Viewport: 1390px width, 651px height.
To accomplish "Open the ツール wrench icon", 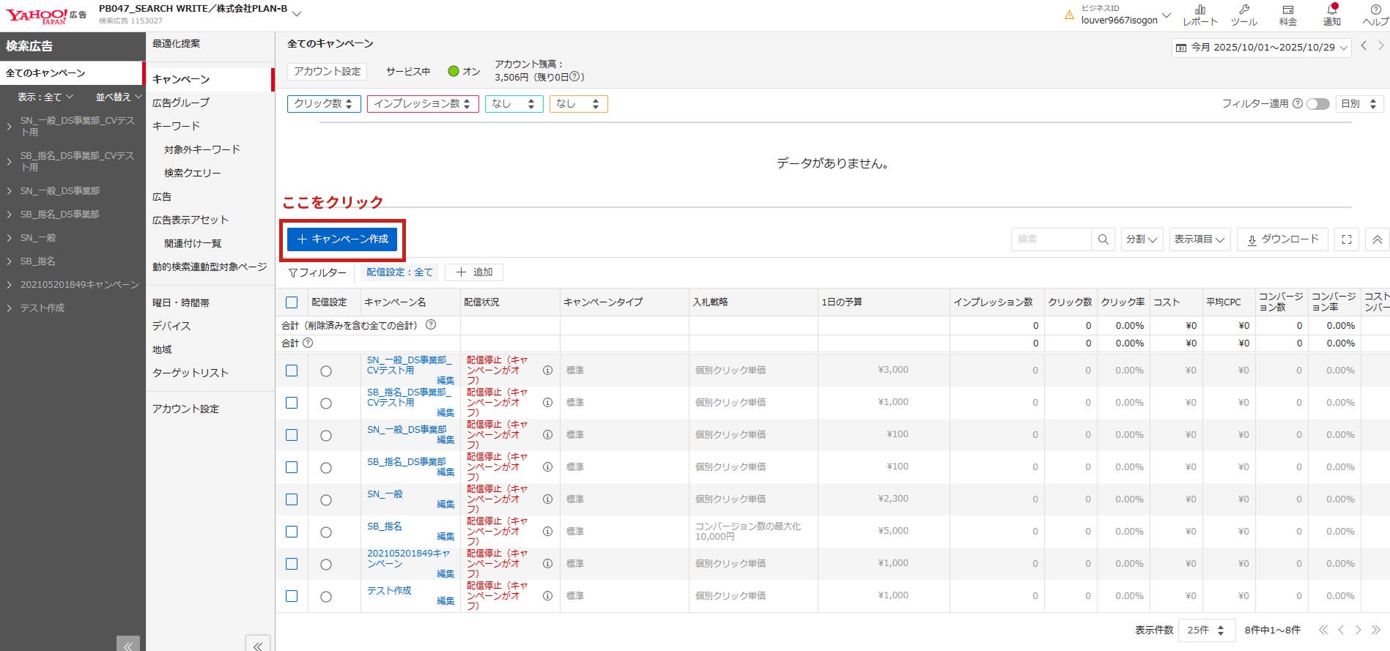I will [x=1244, y=15].
